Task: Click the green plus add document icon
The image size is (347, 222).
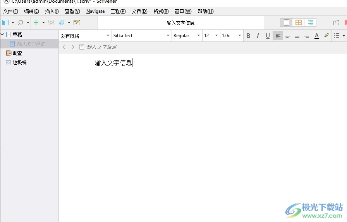Action: (36, 22)
